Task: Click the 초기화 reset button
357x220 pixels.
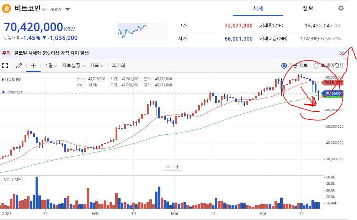Action: tap(118, 65)
